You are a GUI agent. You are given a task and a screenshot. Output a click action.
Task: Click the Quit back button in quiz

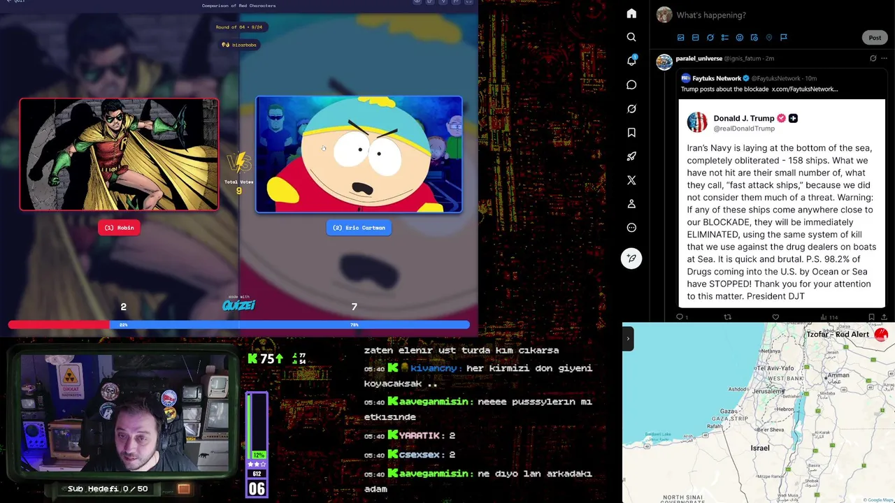[15, 1]
